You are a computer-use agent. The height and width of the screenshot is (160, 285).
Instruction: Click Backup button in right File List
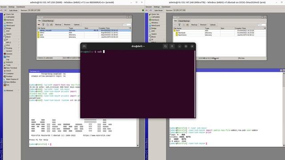point(194,25)
